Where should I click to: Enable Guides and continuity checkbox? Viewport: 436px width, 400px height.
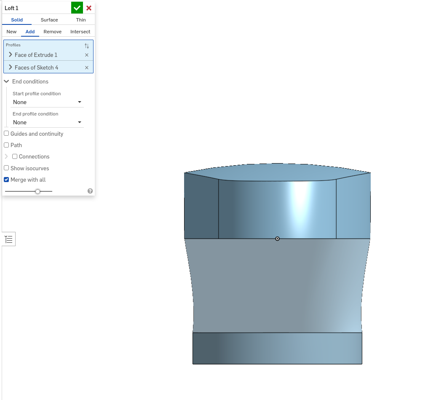coord(6,134)
